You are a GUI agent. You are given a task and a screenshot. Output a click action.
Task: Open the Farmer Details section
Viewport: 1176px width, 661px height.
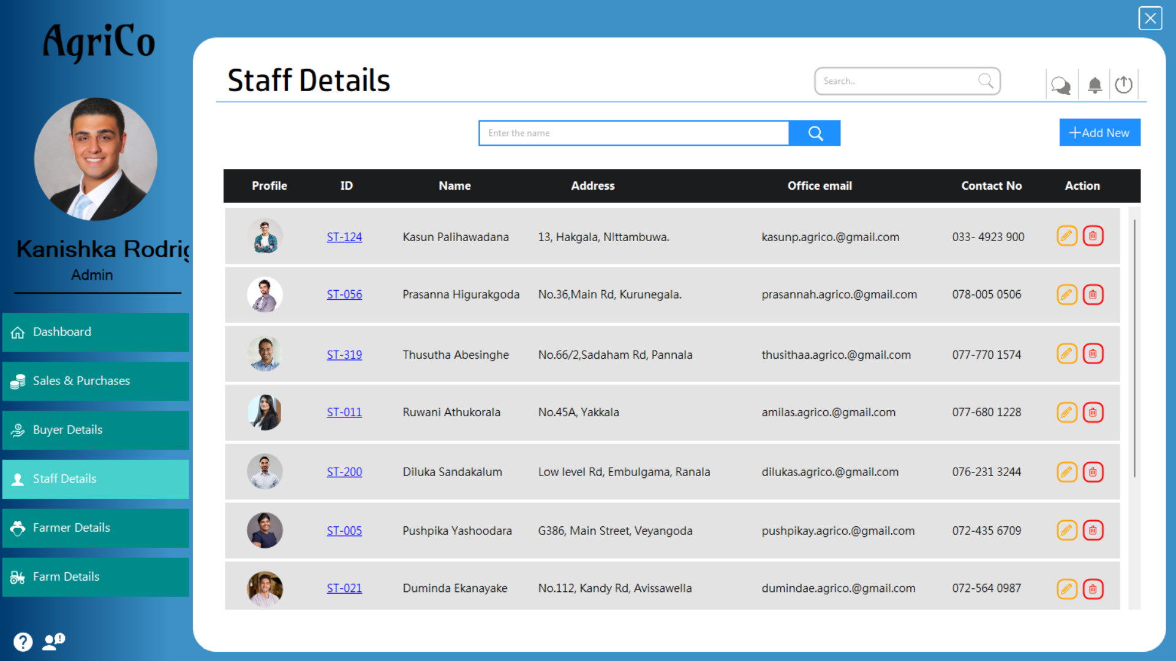click(71, 528)
